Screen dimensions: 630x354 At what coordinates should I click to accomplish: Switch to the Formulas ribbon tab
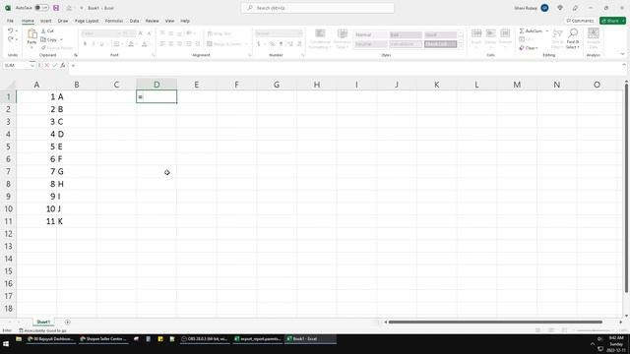click(x=114, y=21)
